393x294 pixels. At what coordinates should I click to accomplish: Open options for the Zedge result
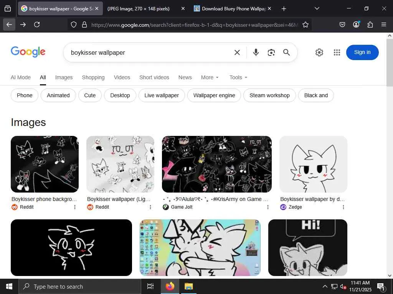click(343, 207)
